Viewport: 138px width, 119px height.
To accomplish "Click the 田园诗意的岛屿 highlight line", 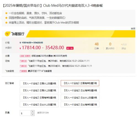I will coord(37,18).
